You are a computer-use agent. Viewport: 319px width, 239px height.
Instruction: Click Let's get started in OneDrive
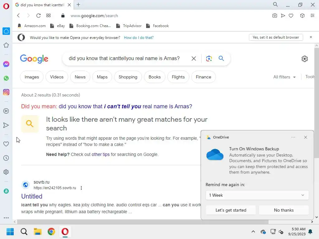231,210
